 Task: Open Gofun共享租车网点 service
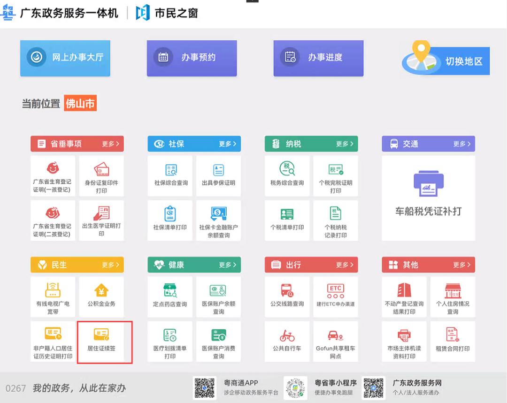coord(336,342)
